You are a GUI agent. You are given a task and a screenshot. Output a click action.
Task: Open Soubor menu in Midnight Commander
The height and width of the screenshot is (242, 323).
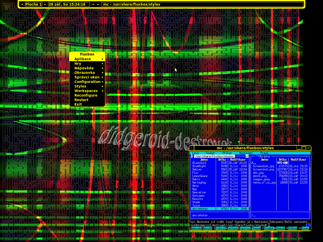[210, 153]
